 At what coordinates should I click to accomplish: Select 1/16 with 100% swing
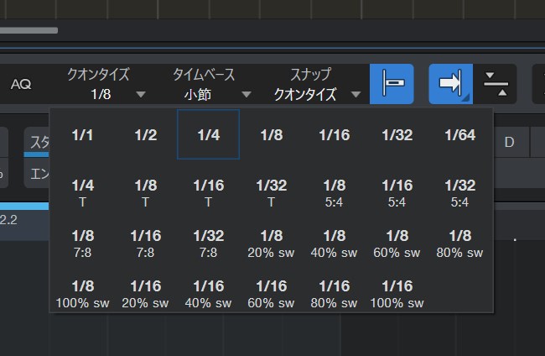(397, 293)
